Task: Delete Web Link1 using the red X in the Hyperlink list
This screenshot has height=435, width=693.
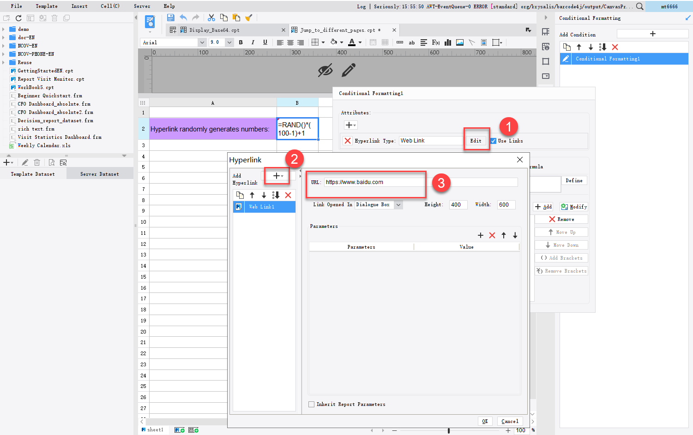Action: [288, 195]
